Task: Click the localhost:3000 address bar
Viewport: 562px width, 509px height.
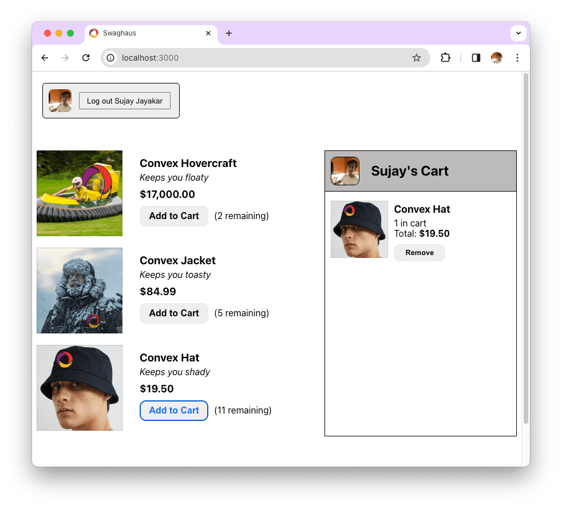Action: (258, 58)
